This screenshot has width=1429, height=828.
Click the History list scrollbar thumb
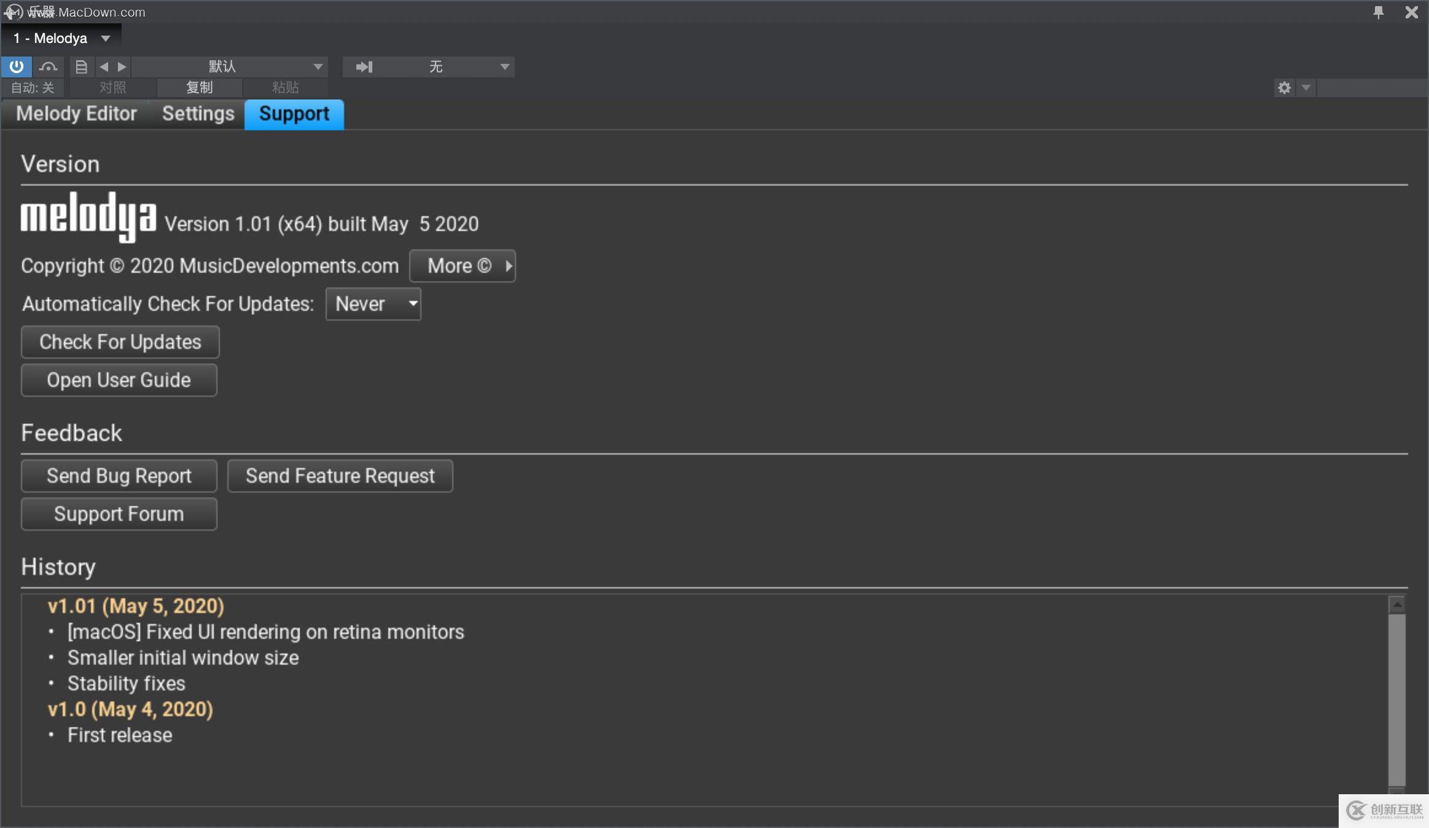click(1397, 700)
